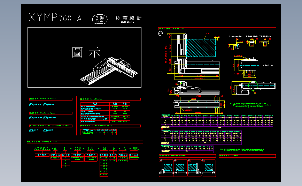This screenshot has width=302, height=186.
Task: Click the large XYMP760-A title text
Action: pos(55,17)
